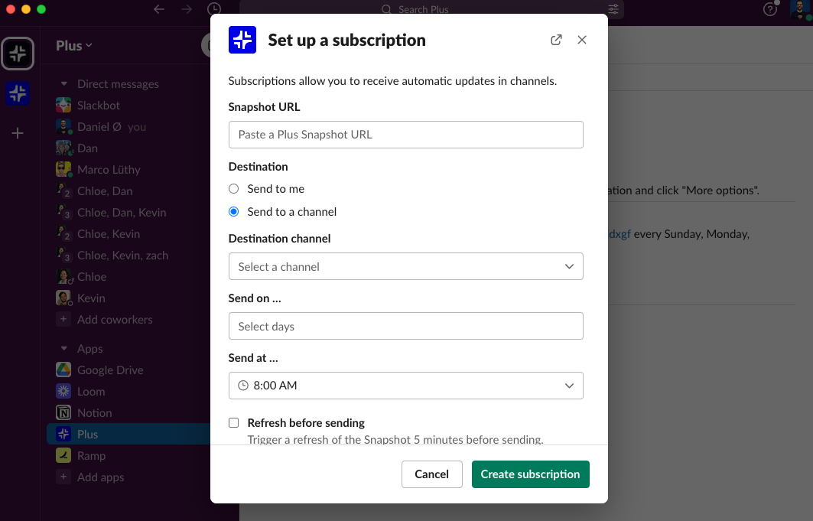
Task: Click the Search Plus bar
Action: point(415,9)
